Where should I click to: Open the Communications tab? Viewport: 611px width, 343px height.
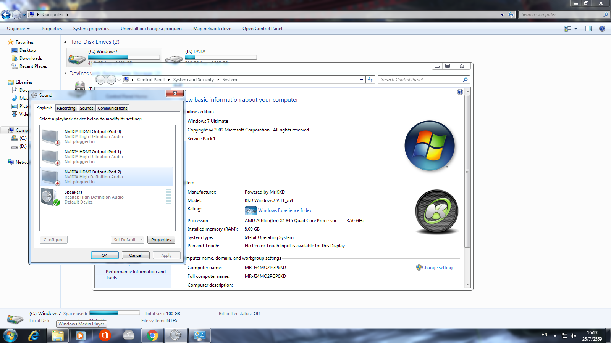pyautogui.click(x=112, y=108)
